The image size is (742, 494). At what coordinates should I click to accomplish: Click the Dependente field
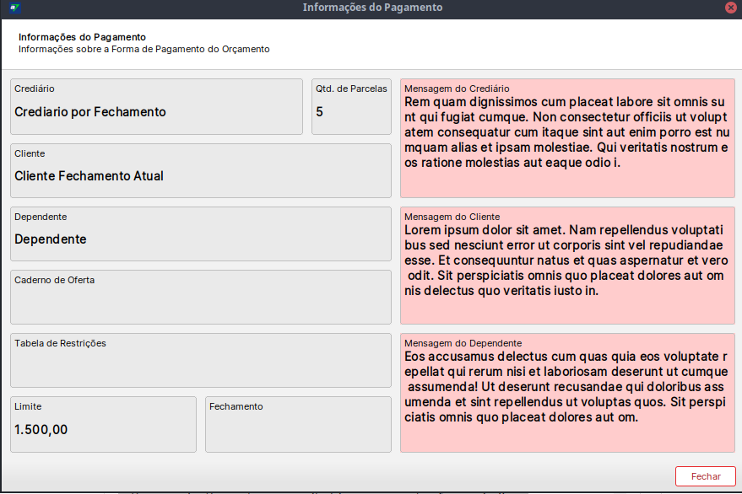click(x=201, y=234)
